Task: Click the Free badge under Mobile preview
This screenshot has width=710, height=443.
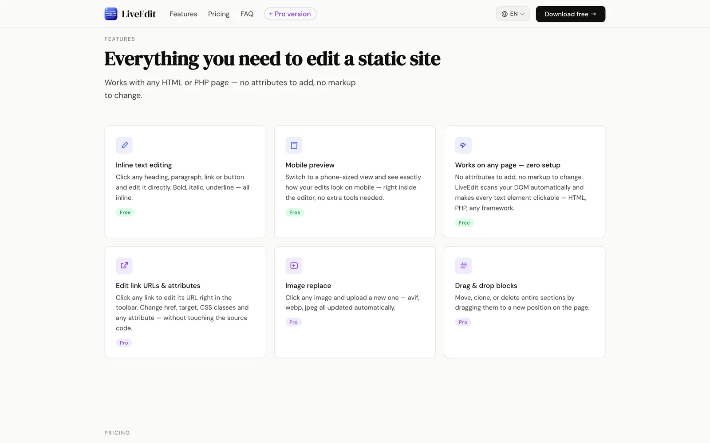Action: point(295,213)
